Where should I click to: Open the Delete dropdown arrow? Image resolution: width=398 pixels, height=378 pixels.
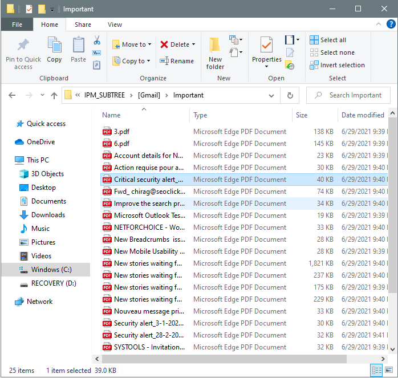click(194, 44)
